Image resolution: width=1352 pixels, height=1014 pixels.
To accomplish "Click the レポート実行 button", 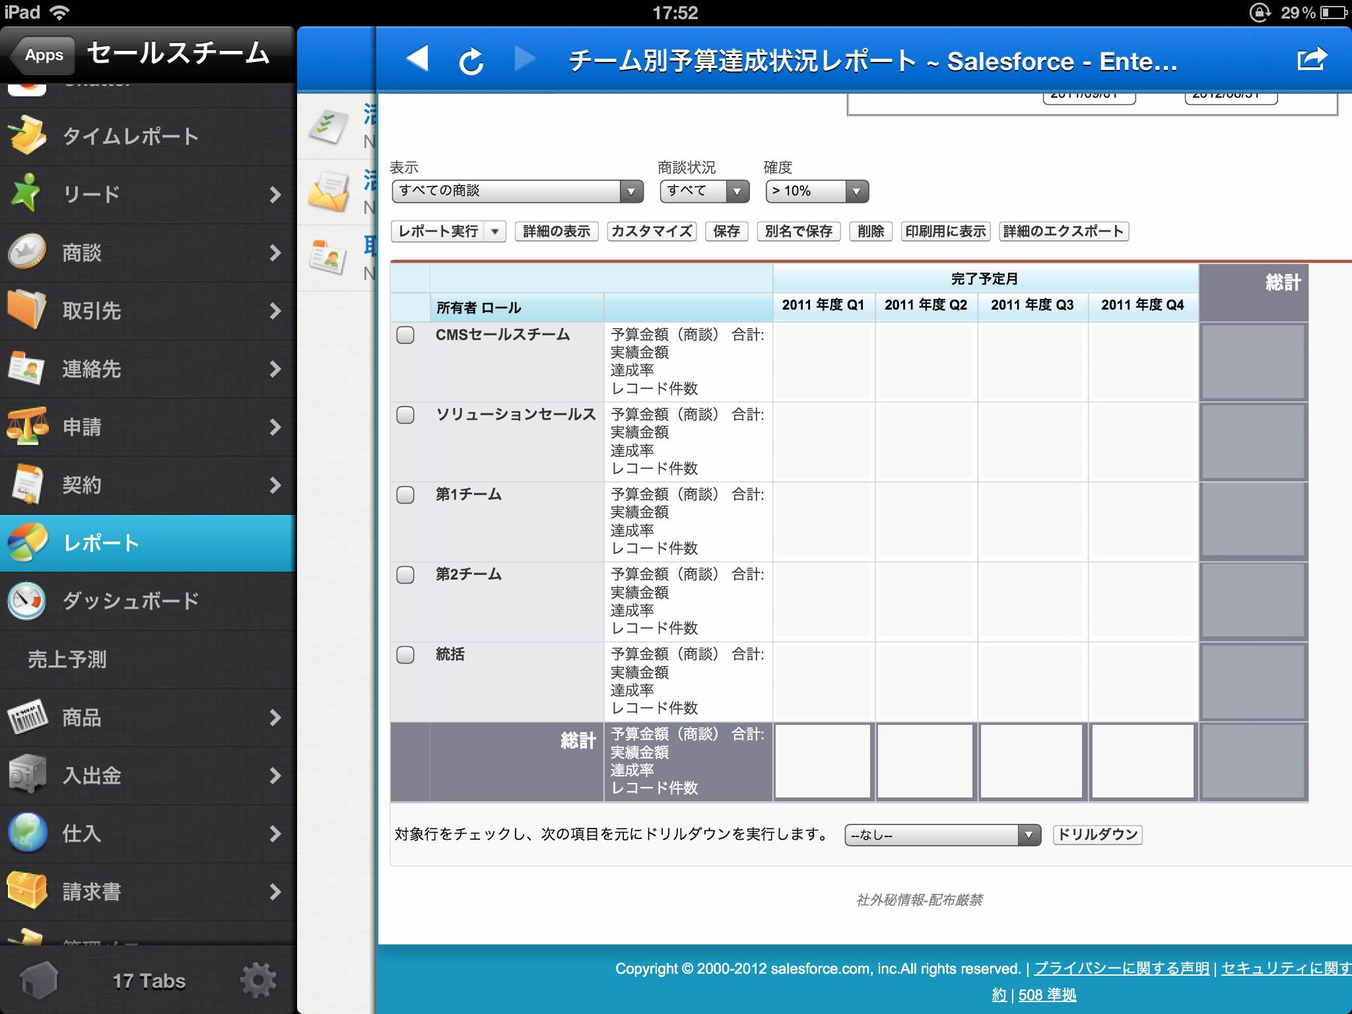I will [x=438, y=231].
